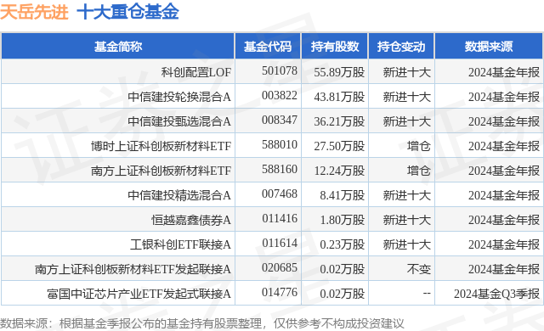Screen dimensions: 544x331
Task: Click the 博时上证科创板新材料ETF fund name
Action: point(161,146)
